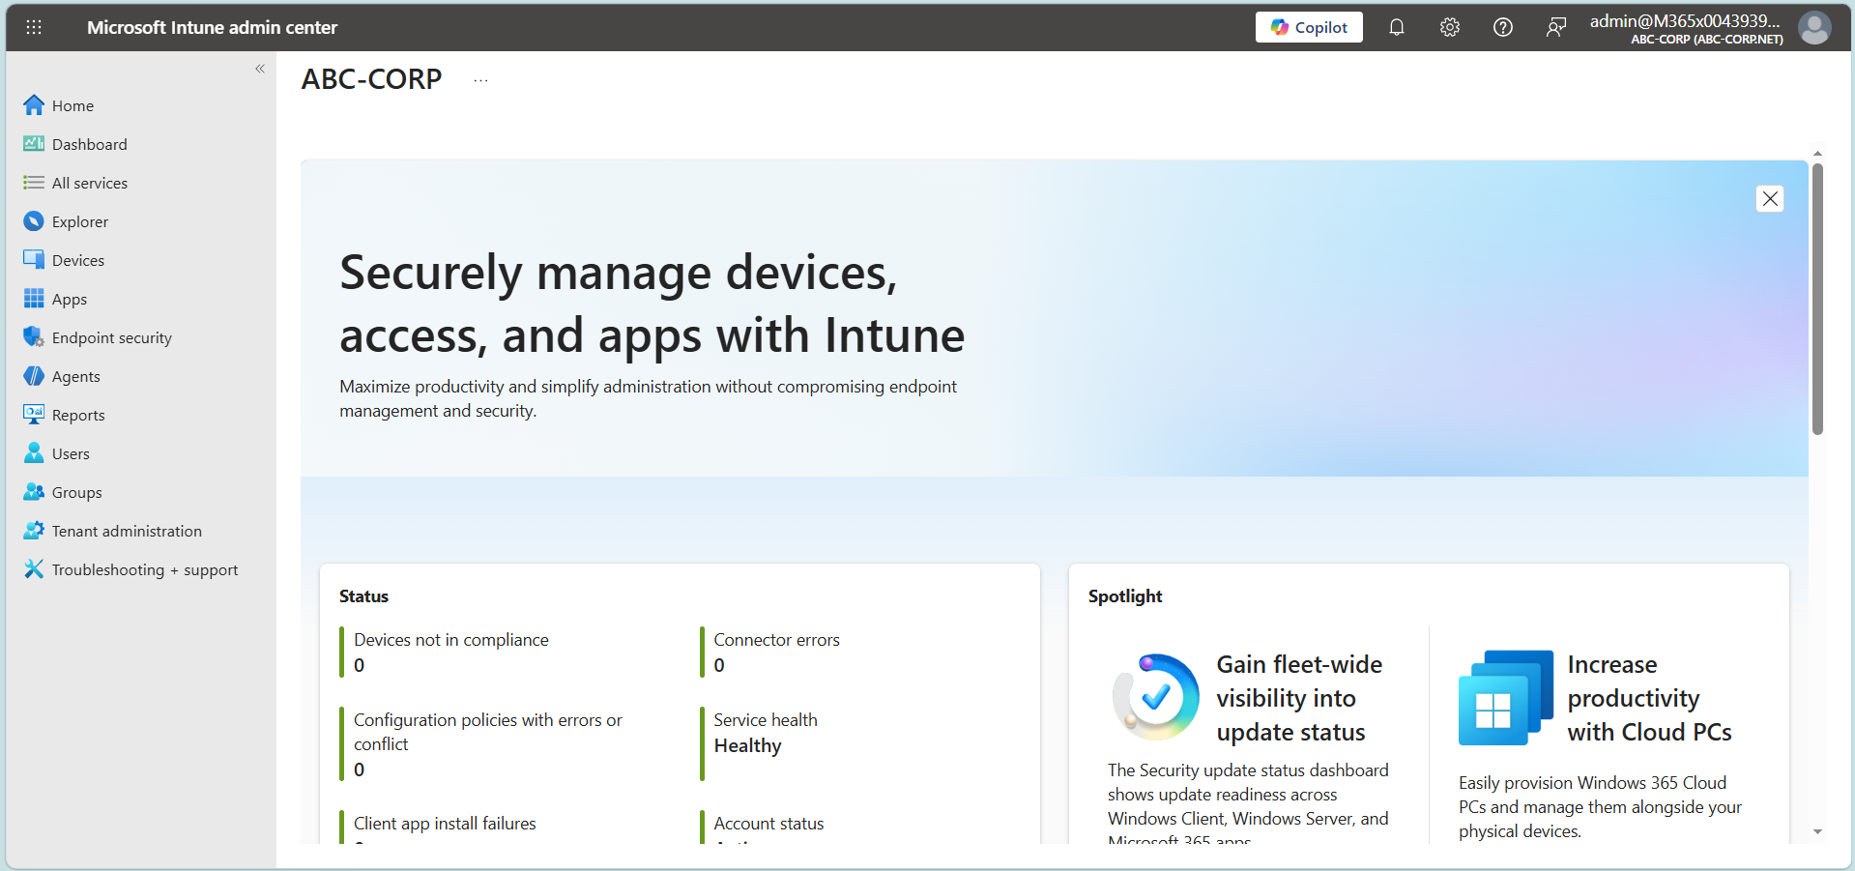This screenshot has height=871, width=1855.
Task: Click the Users person icon
Action: click(x=34, y=452)
